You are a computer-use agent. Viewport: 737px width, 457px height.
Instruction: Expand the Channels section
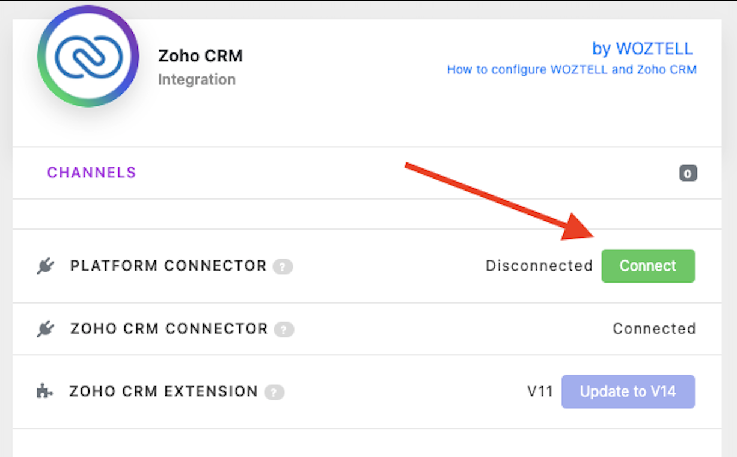click(x=367, y=173)
